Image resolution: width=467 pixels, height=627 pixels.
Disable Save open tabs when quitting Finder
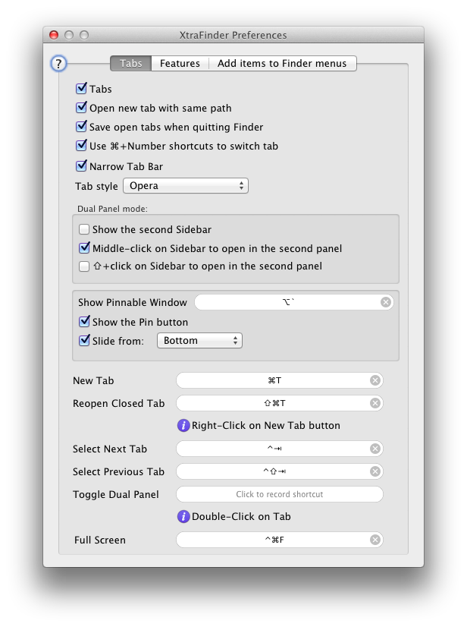(x=82, y=126)
